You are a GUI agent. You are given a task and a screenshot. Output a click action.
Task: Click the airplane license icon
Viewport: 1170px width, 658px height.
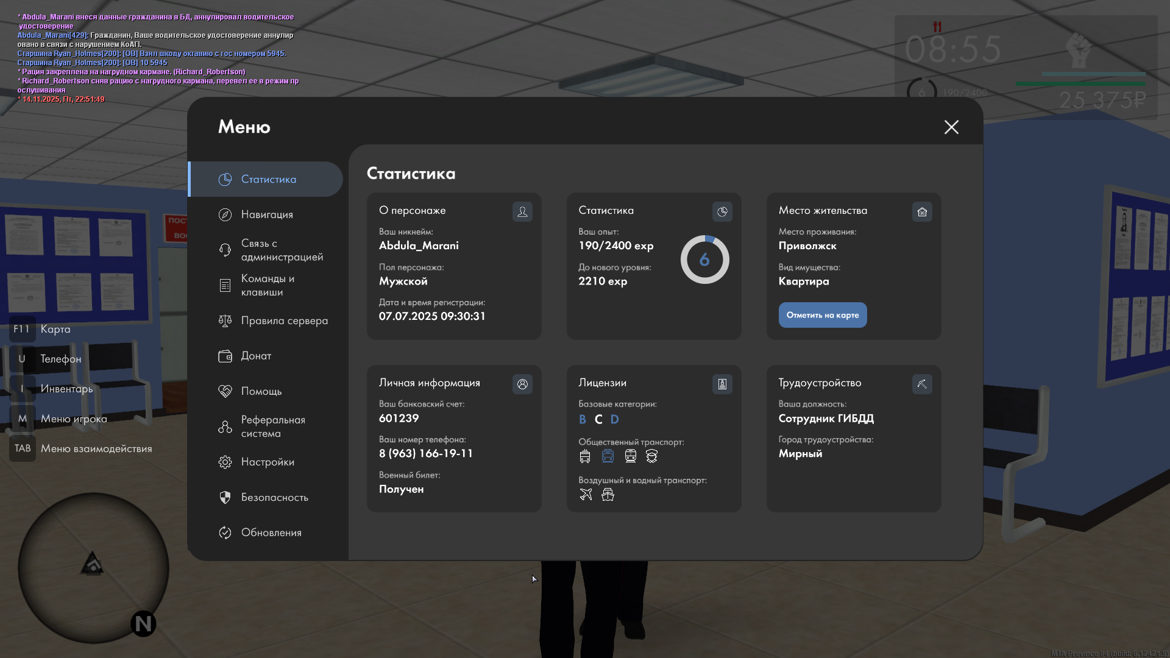(x=586, y=494)
